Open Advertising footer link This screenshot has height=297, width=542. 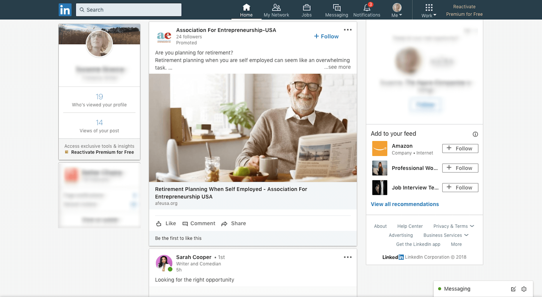[401, 235]
